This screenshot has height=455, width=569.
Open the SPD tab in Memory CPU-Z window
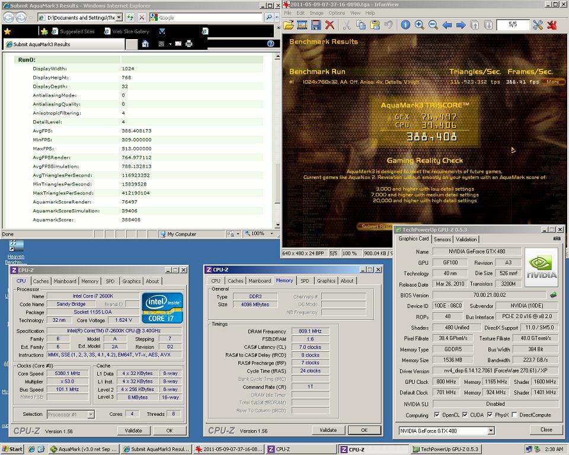[x=305, y=281]
